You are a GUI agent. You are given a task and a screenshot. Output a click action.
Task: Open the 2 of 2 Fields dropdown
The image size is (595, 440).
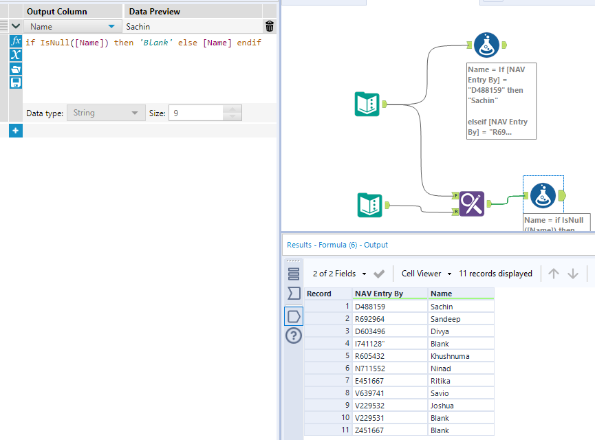click(x=339, y=274)
